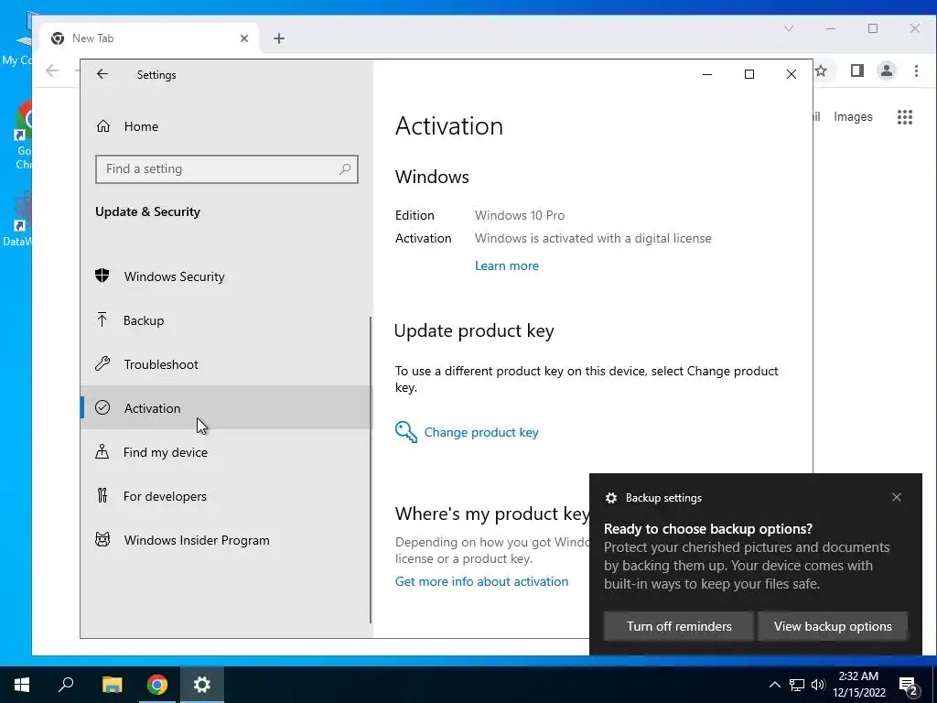Screen dimensions: 937x703
Task: Click View backup options button
Action: [833, 626]
